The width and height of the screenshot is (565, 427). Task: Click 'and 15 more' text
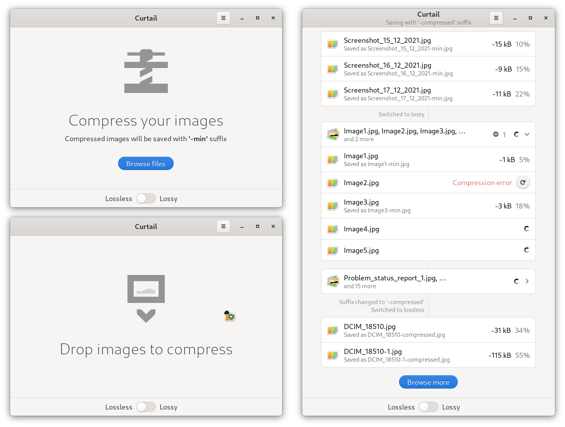360,286
